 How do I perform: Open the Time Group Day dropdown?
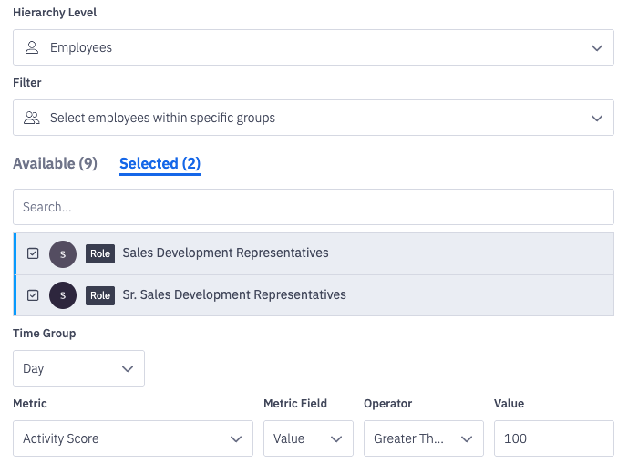pyautogui.click(x=78, y=368)
